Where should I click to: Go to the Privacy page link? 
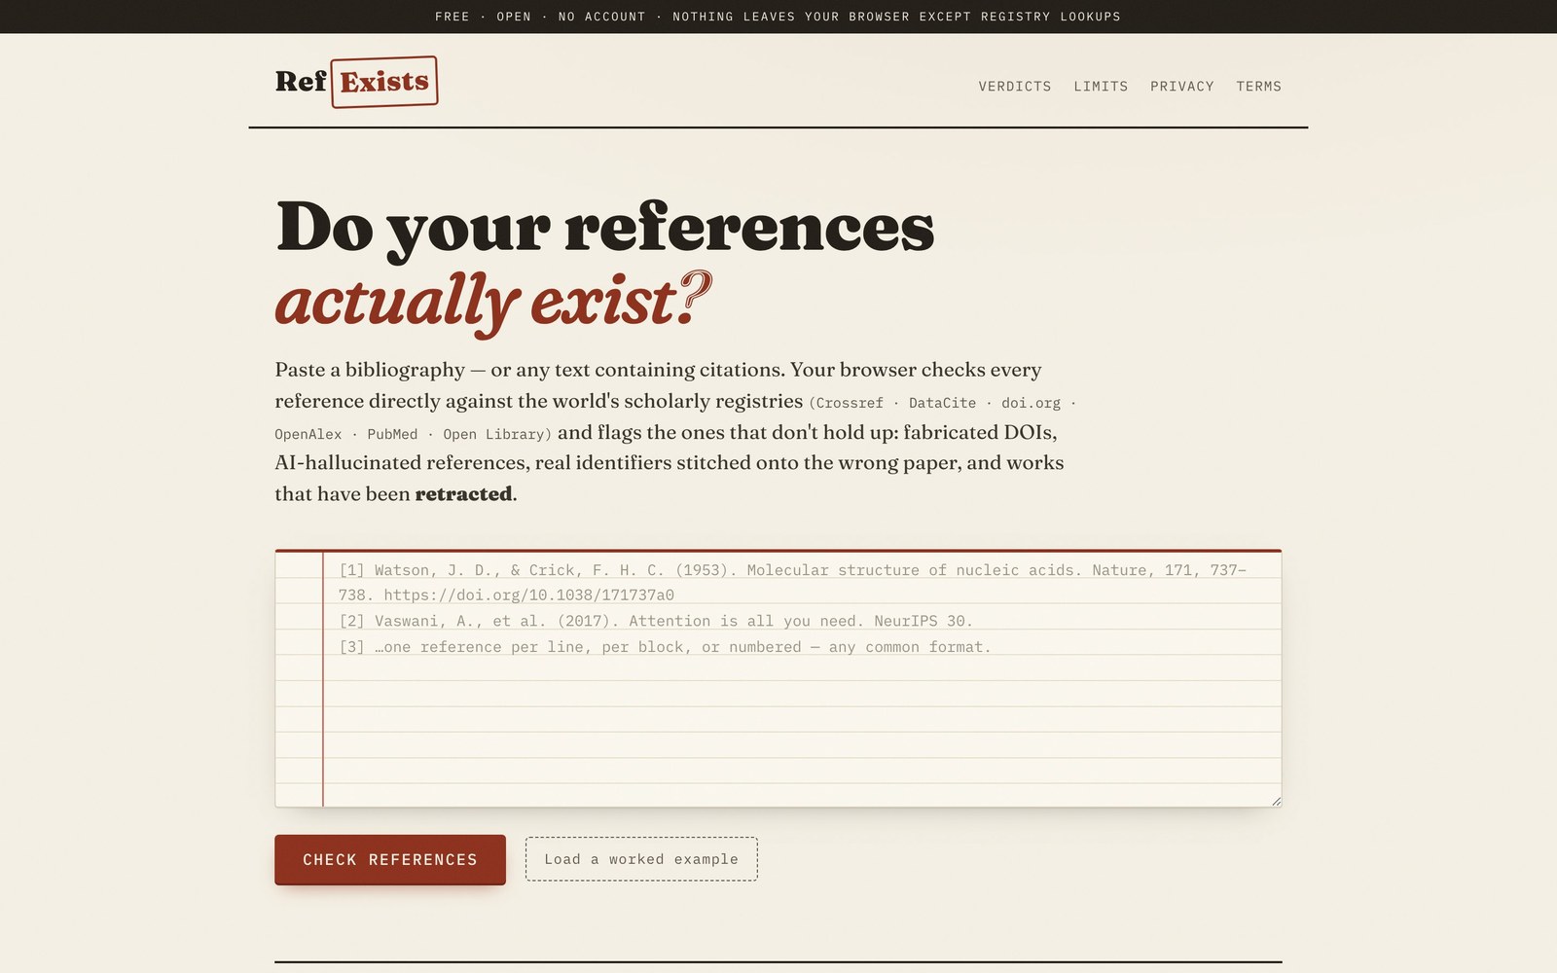pos(1182,87)
